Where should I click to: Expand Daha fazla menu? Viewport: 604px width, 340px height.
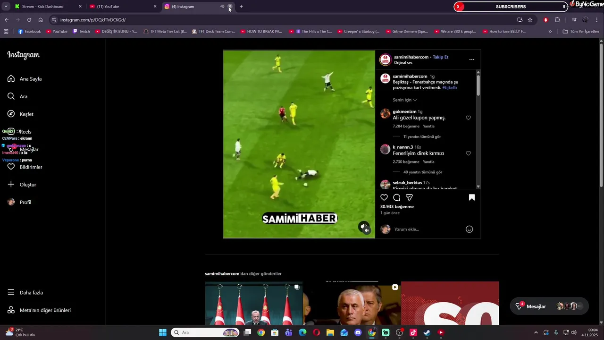tap(25, 292)
